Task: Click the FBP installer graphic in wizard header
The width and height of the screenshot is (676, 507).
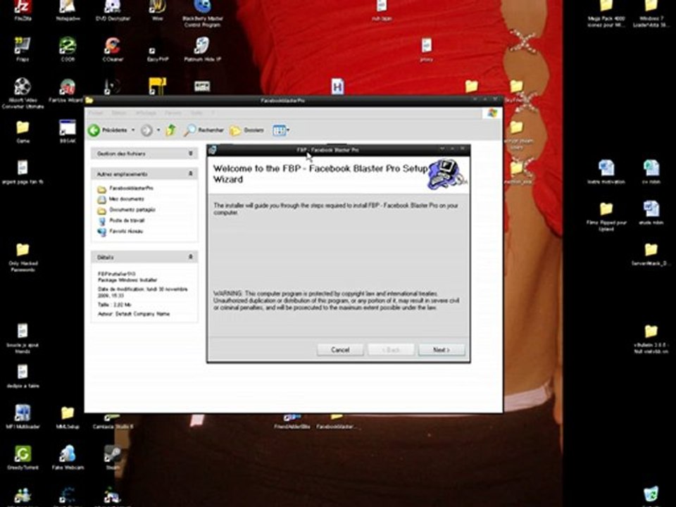Action: coord(446,174)
